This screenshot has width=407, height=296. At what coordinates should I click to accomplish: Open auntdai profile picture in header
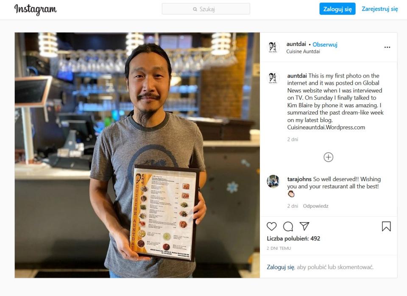pyautogui.click(x=273, y=47)
